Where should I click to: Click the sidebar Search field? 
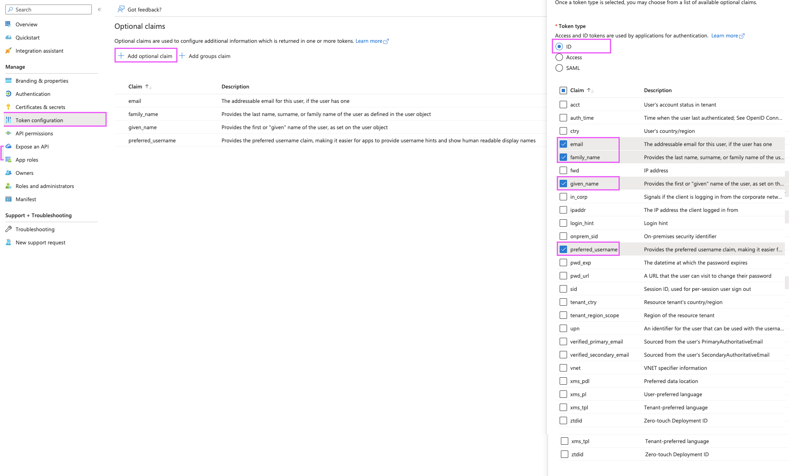(49, 9)
